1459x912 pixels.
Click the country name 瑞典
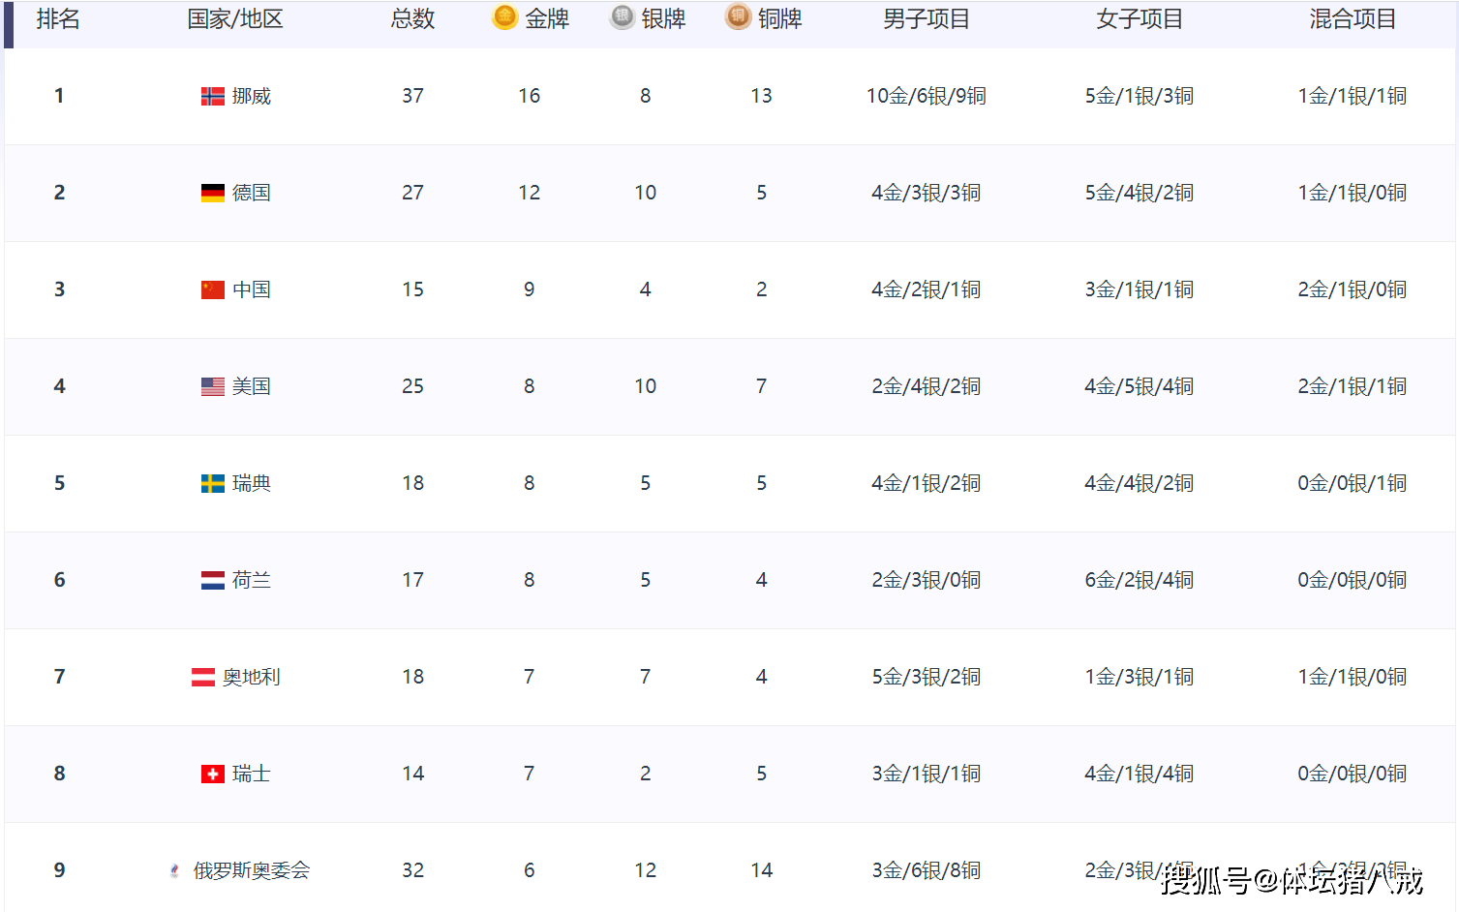click(252, 483)
